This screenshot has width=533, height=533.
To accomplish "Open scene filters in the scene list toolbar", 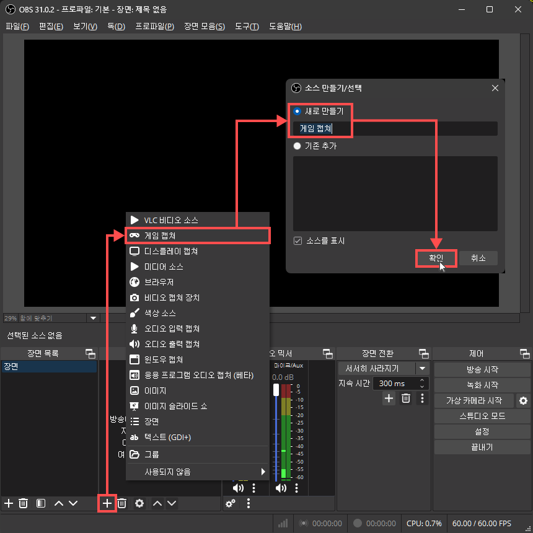I will pos(41,503).
